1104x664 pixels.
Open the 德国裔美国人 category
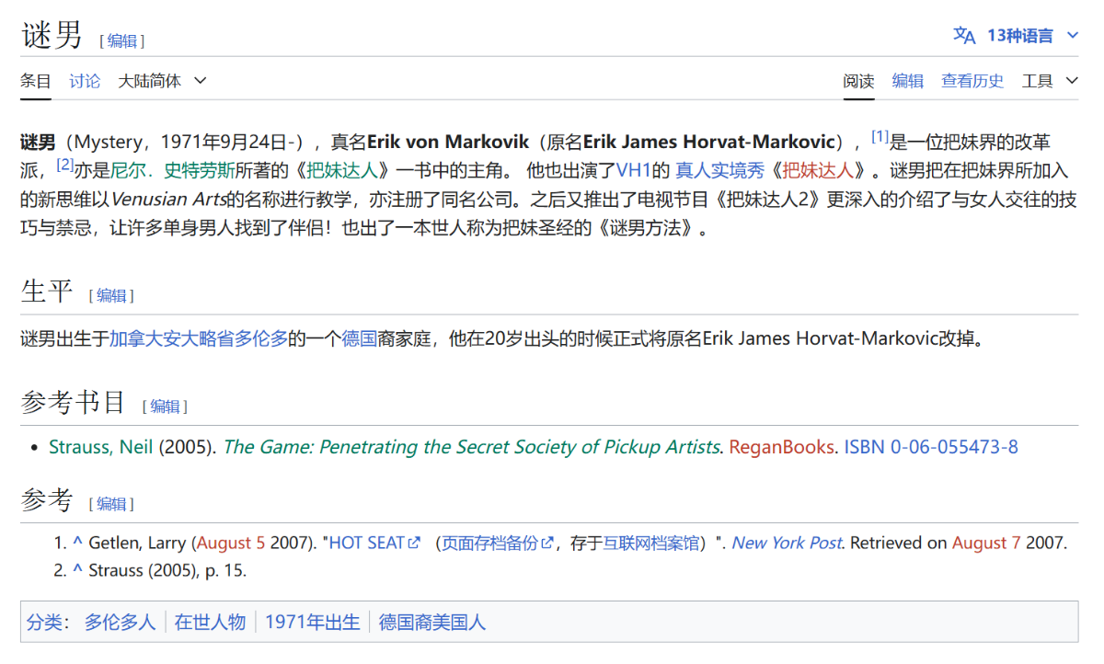coord(432,622)
